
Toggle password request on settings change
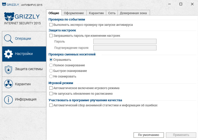click(x=51, y=35)
